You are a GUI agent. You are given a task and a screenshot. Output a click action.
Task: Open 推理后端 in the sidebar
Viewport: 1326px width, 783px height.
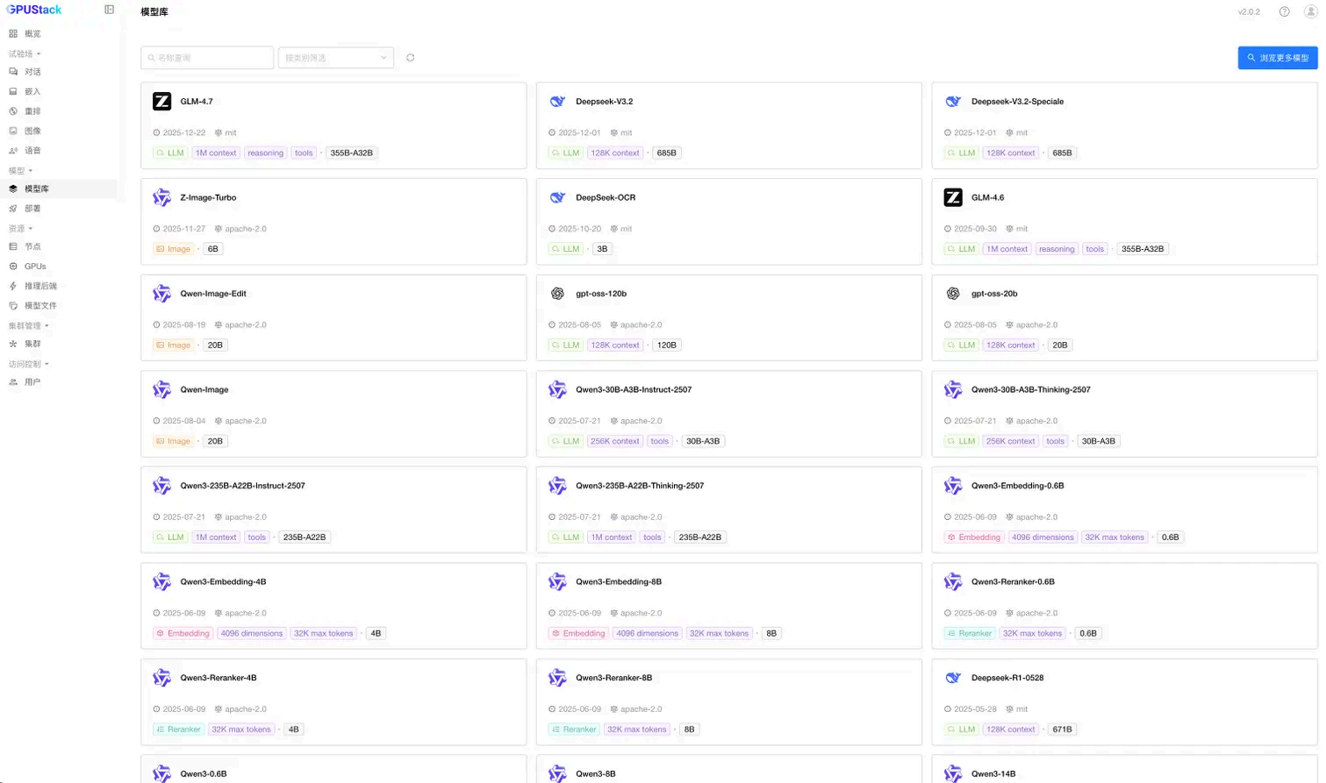(60, 286)
